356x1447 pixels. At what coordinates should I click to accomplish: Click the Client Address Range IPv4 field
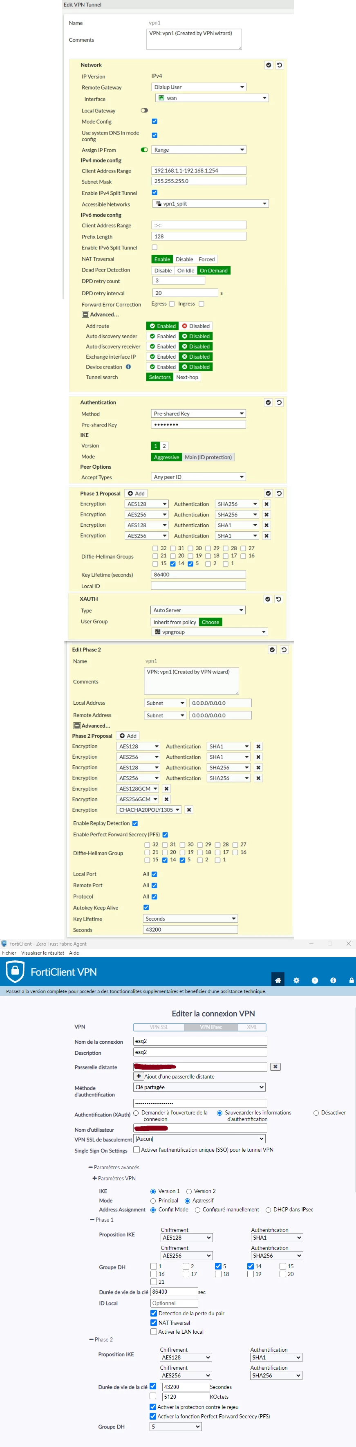click(199, 170)
